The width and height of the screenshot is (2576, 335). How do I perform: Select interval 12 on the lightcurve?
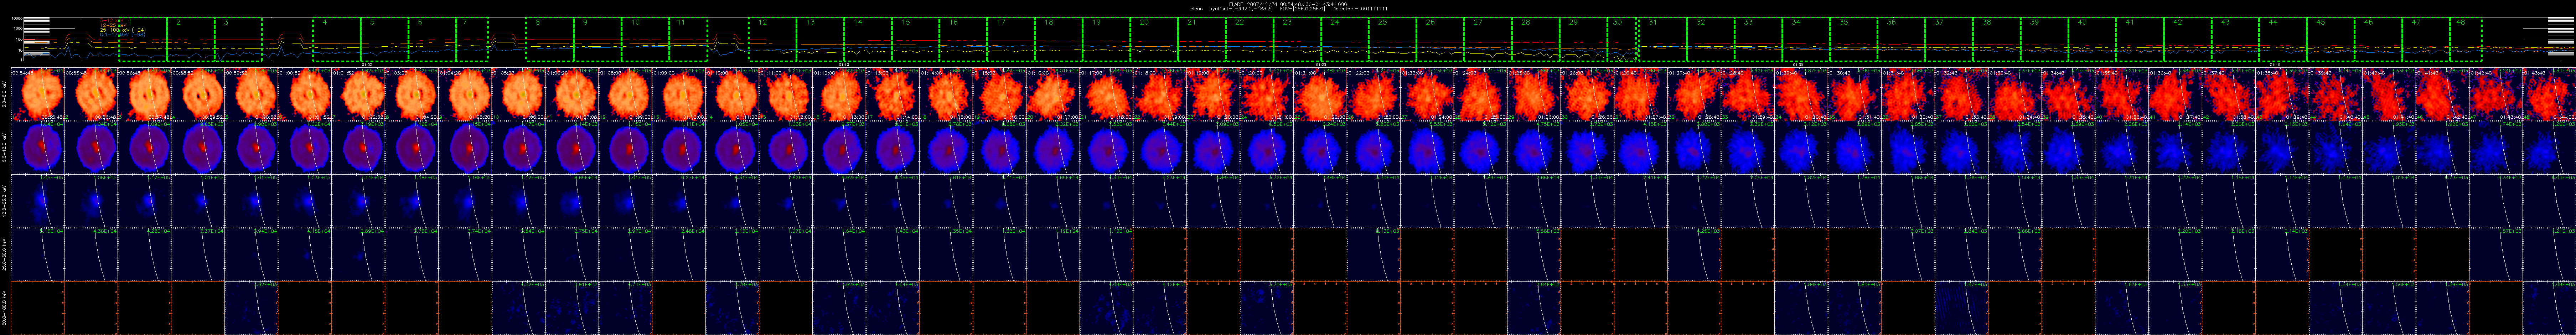(x=773, y=39)
